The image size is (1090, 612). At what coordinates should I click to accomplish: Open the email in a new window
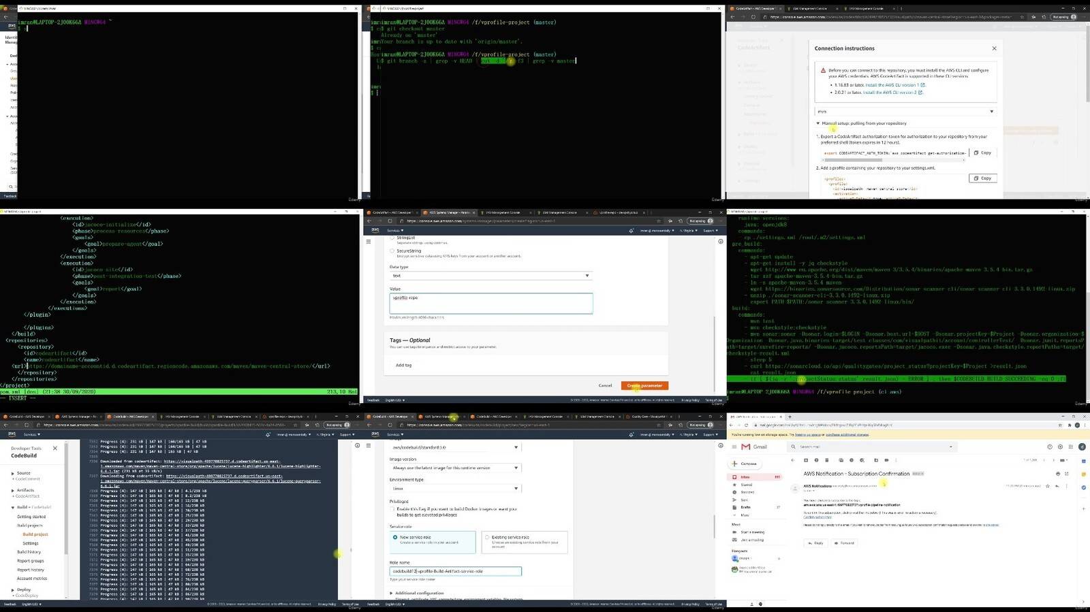click(x=1066, y=474)
